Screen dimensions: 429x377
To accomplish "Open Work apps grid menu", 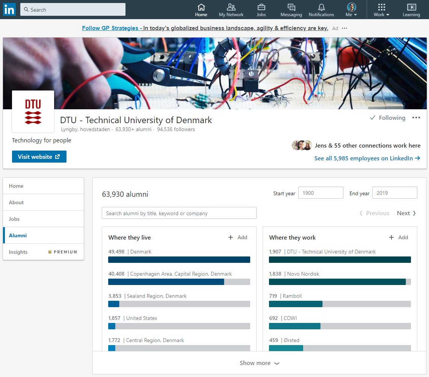I will click(x=381, y=10).
